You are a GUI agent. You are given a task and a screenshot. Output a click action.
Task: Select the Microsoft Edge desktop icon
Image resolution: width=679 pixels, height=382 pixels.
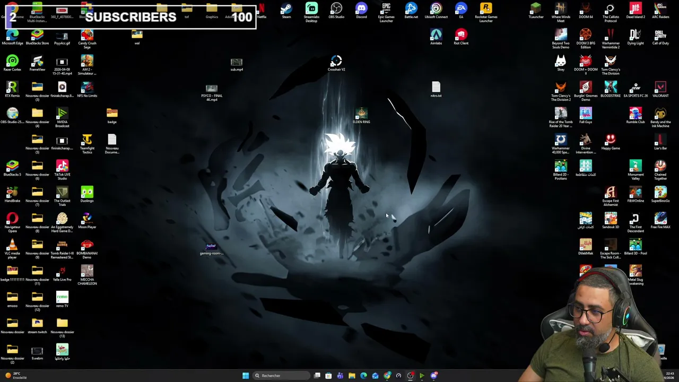pyautogui.click(x=12, y=37)
